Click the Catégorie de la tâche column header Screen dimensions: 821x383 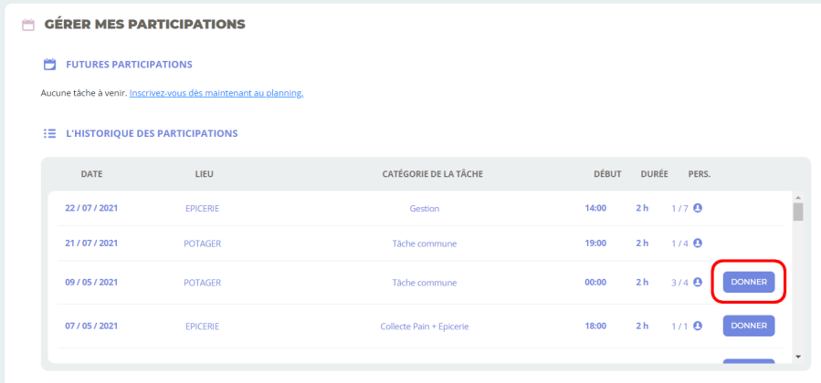(x=433, y=173)
